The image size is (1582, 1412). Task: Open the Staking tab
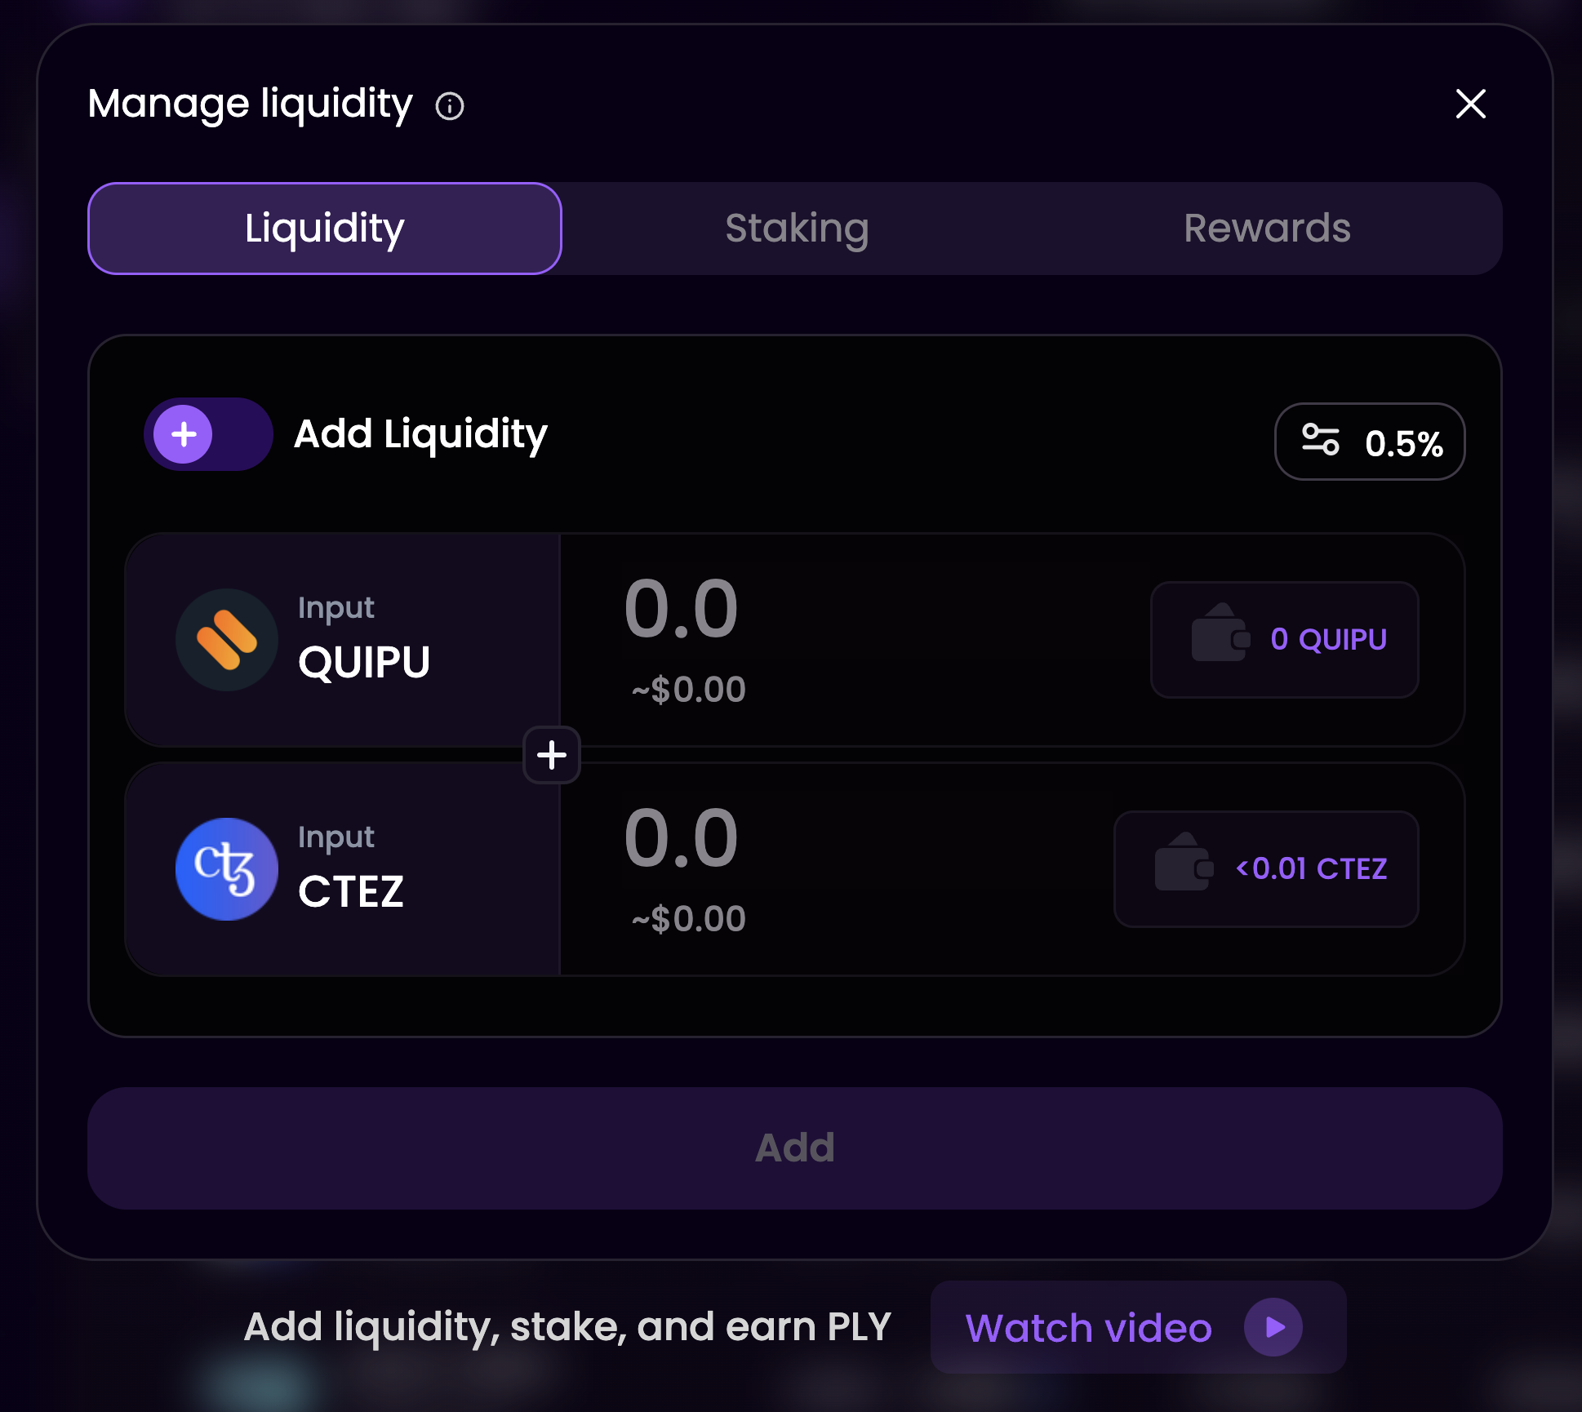796,229
